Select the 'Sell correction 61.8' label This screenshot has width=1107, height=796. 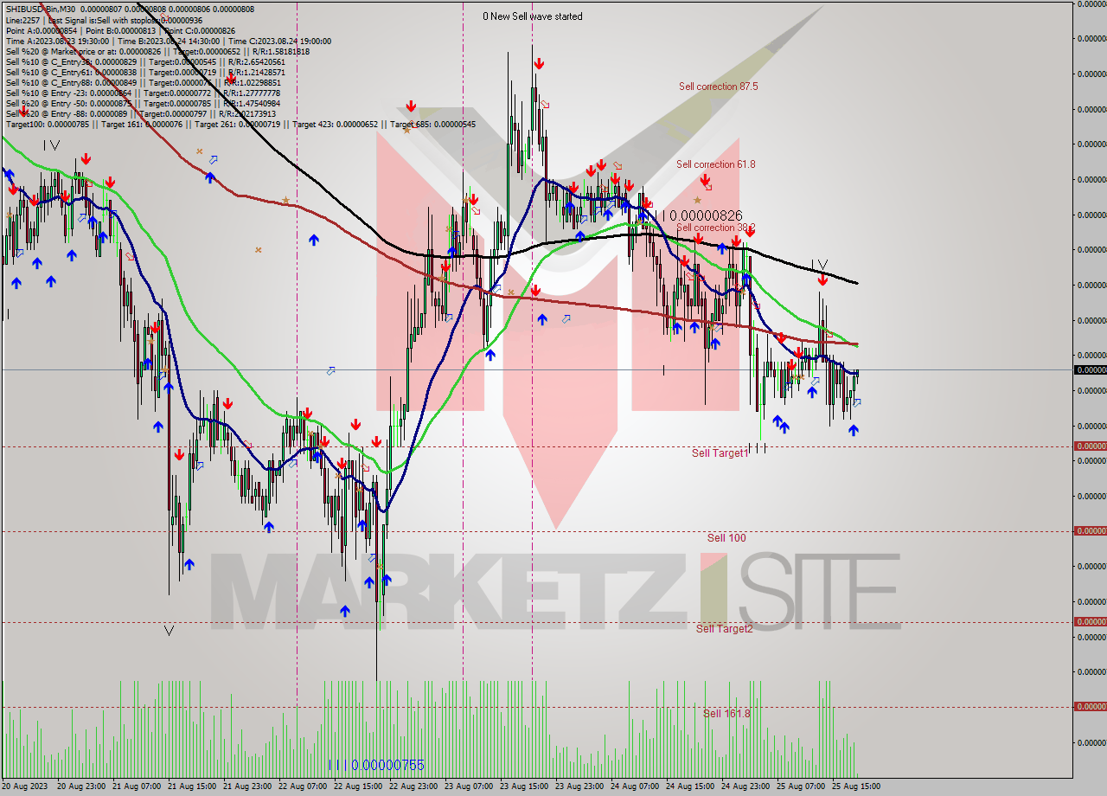tap(716, 164)
